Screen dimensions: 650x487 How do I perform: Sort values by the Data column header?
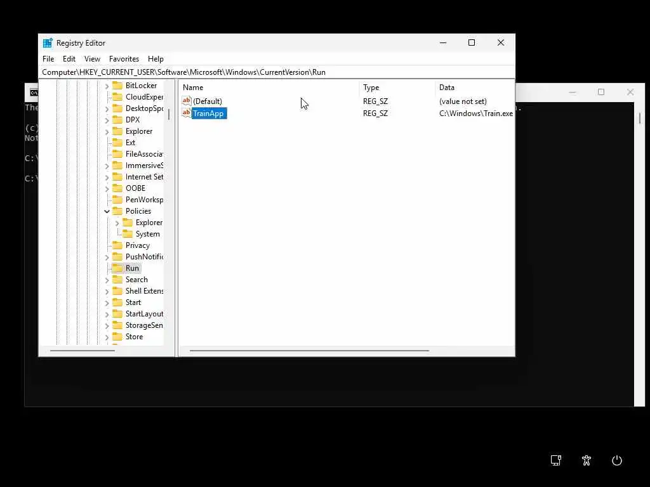click(475, 88)
